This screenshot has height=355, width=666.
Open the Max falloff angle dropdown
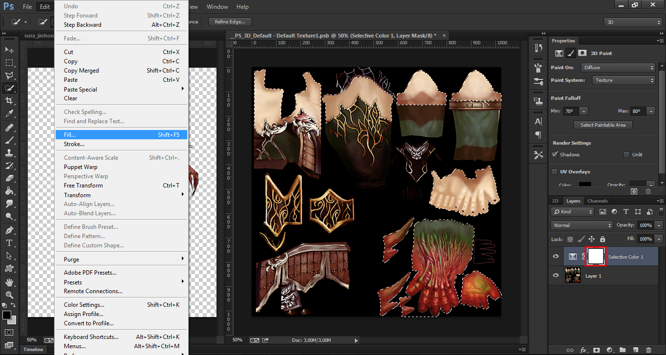click(x=651, y=112)
